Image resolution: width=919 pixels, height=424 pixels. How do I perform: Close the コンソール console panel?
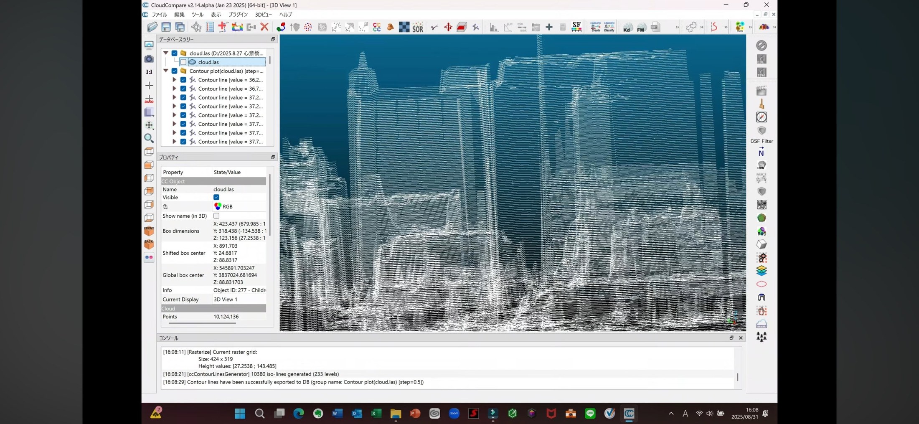741,338
